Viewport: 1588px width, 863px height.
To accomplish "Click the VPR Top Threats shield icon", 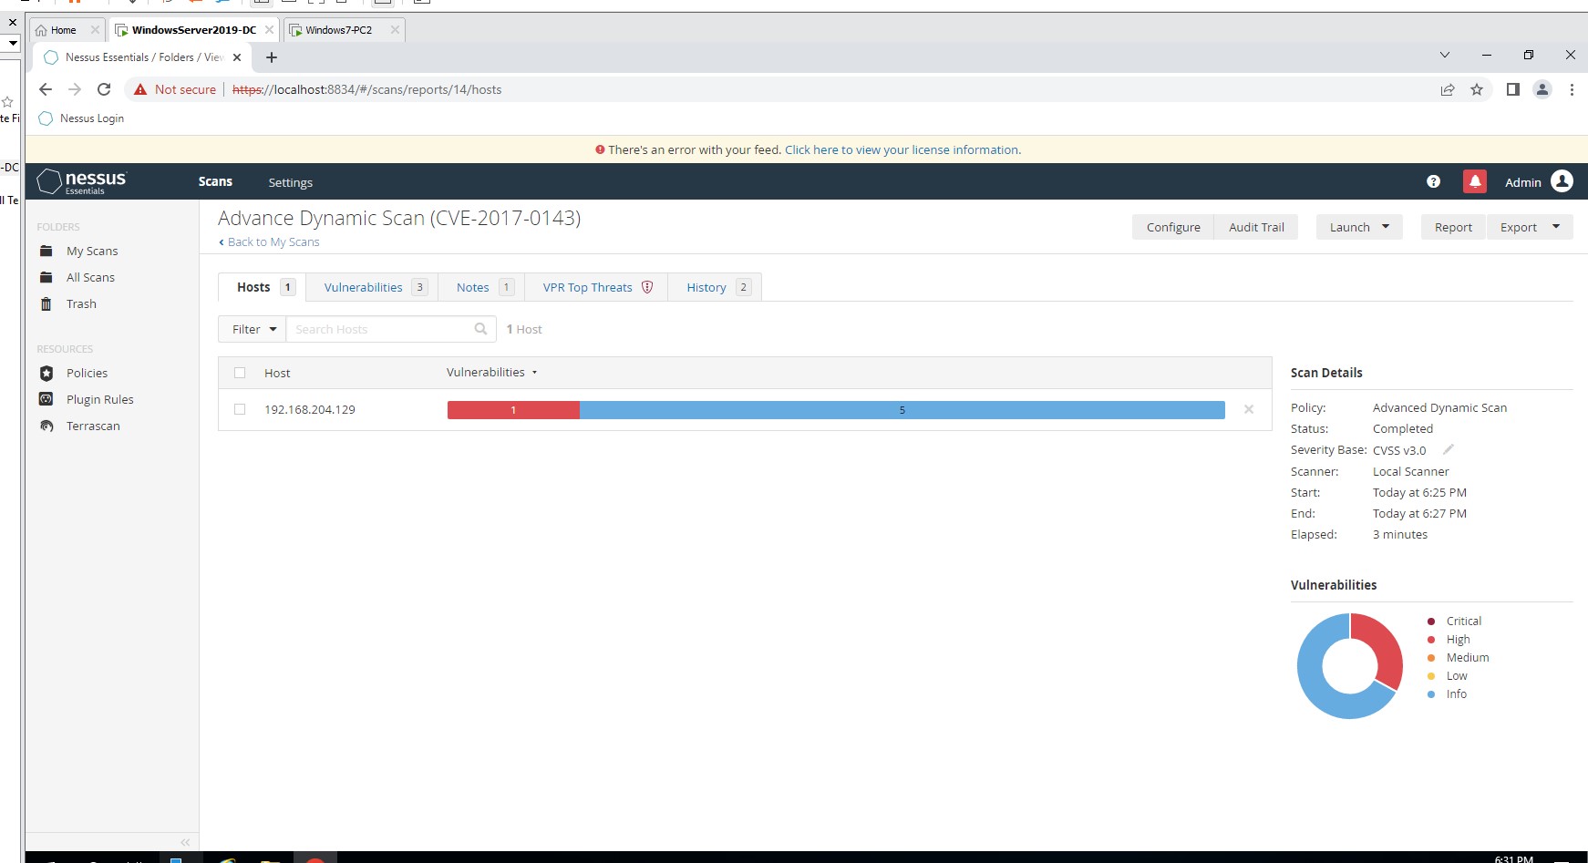I will pos(647,287).
